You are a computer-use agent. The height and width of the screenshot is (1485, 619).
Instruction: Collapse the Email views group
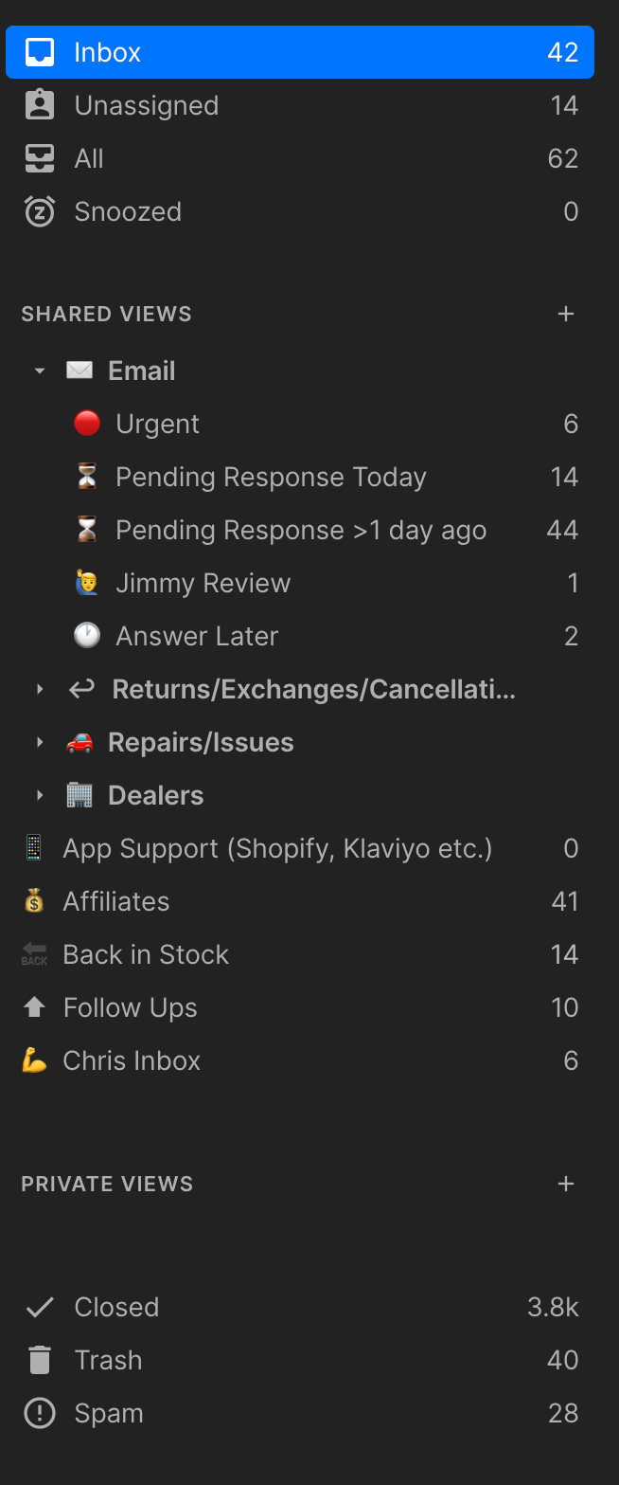(40, 371)
